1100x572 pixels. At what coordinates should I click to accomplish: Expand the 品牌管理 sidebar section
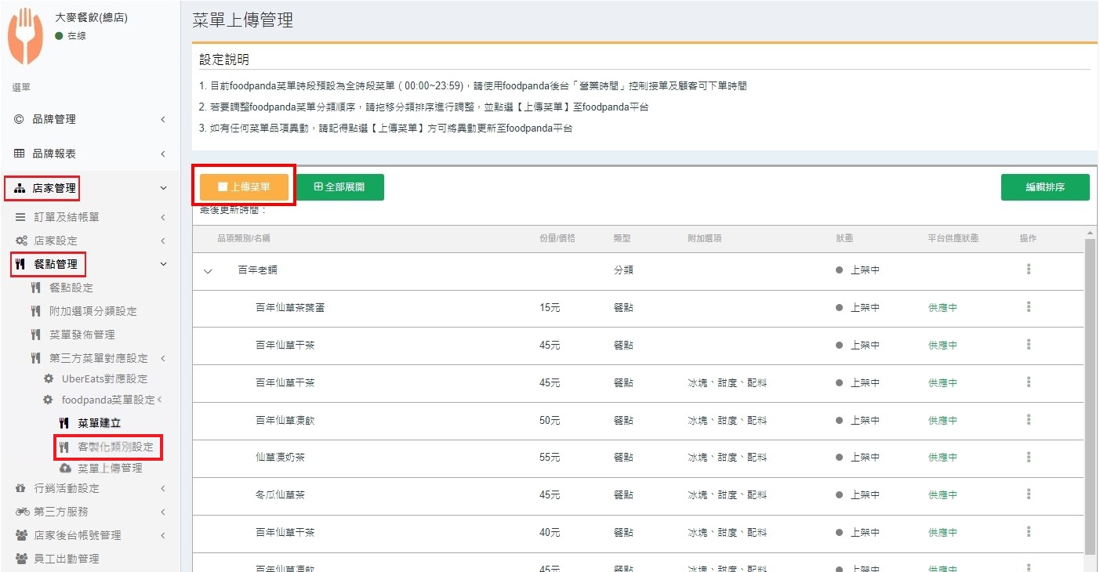(x=162, y=119)
